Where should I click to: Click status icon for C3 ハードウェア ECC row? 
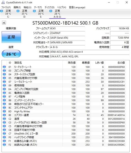[4, 122]
